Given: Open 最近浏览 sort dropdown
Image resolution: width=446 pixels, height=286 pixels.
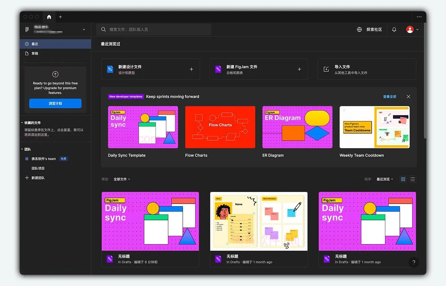Looking at the screenshot, I should (385, 179).
